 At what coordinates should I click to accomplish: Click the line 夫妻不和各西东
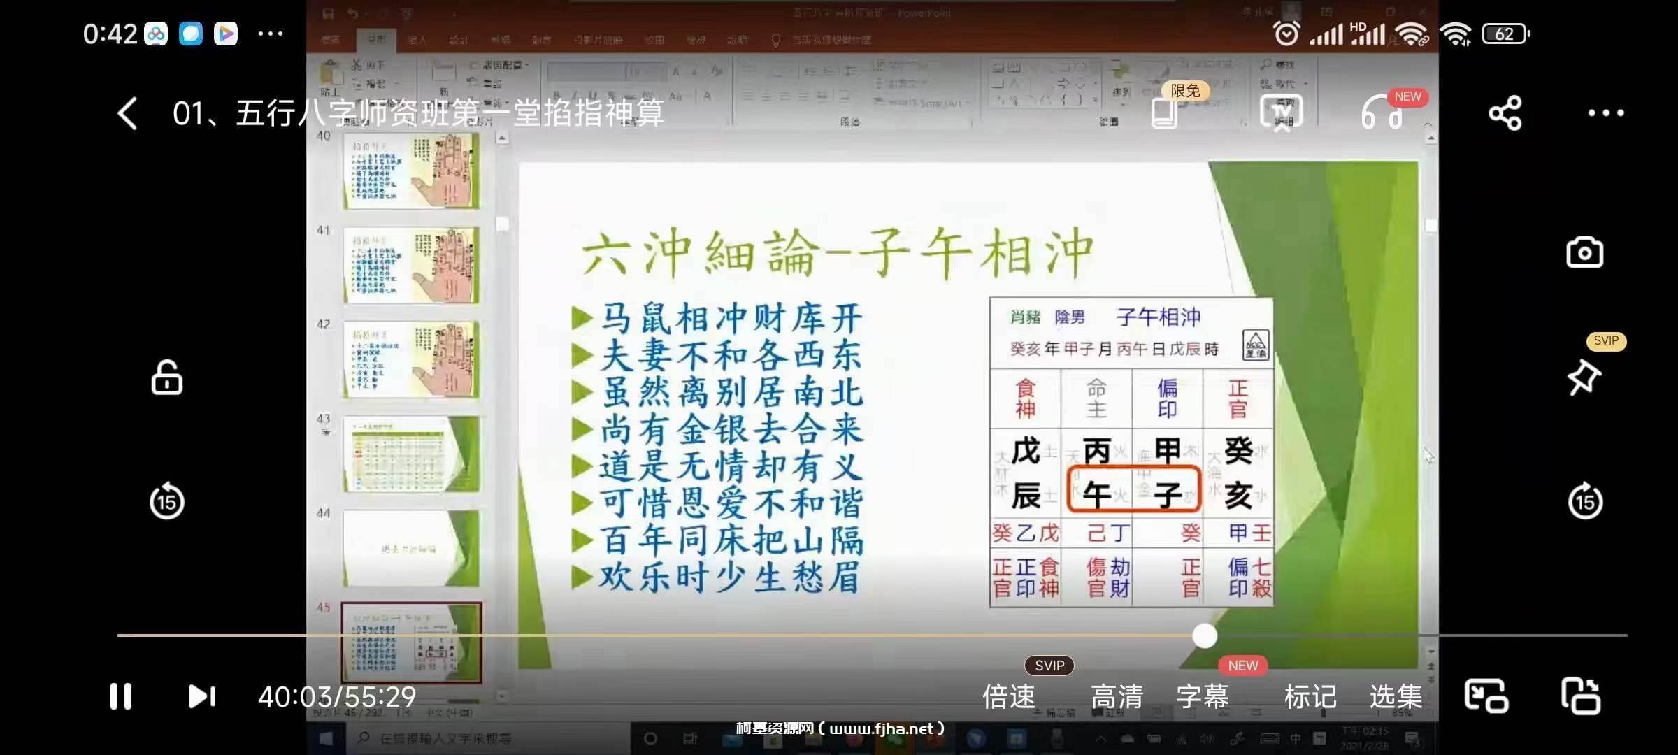[731, 356]
